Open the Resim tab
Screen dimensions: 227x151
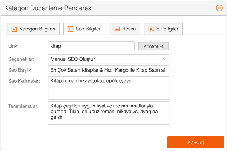coord(125,29)
